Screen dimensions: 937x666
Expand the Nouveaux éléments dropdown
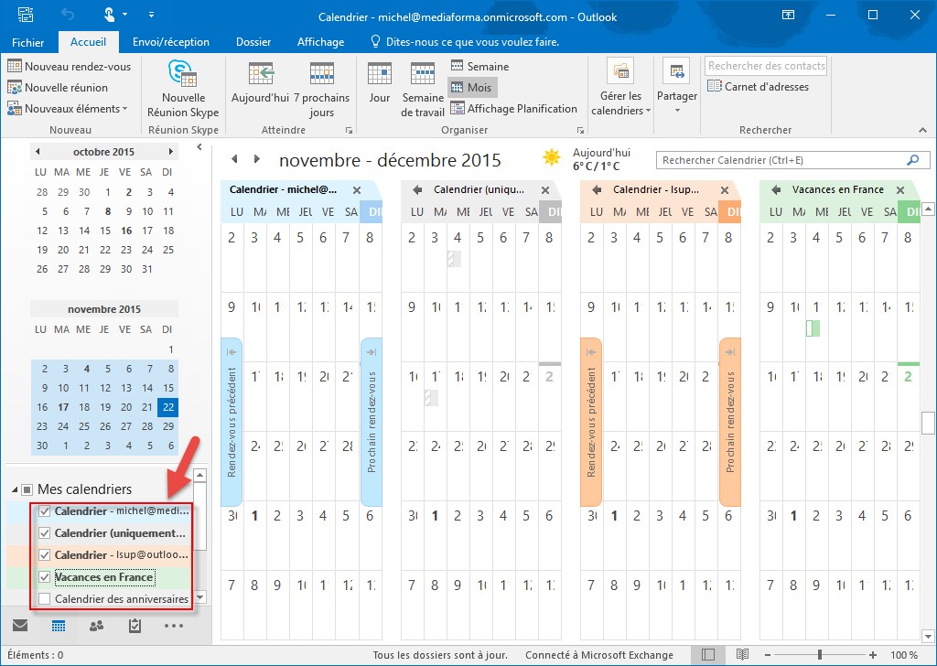[68, 109]
